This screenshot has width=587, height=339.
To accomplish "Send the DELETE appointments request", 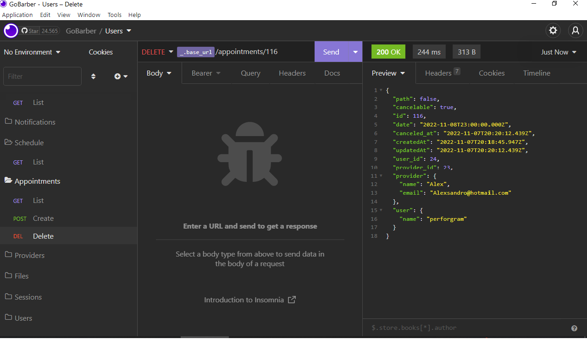I will click(x=331, y=52).
